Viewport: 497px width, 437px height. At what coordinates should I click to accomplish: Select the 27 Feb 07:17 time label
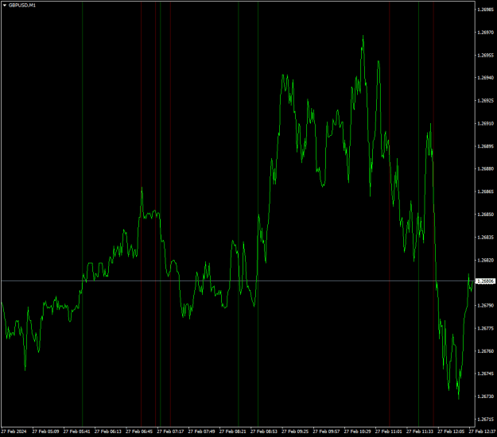click(170, 431)
